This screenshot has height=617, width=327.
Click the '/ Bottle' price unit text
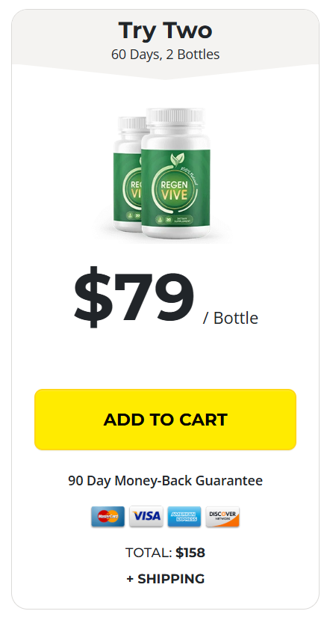coord(230,318)
